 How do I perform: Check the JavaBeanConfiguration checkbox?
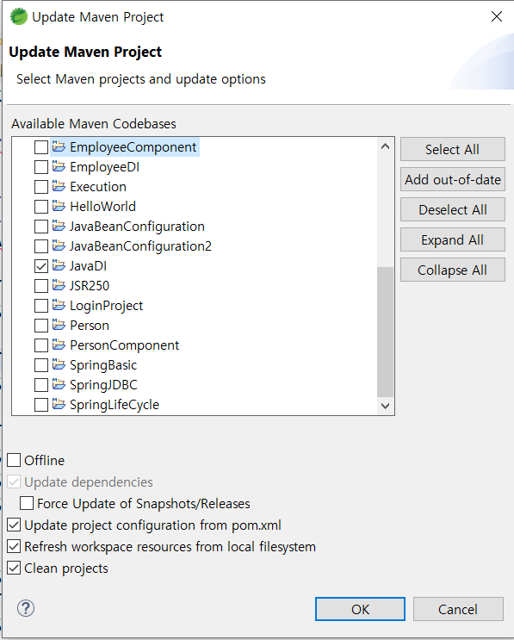41,227
